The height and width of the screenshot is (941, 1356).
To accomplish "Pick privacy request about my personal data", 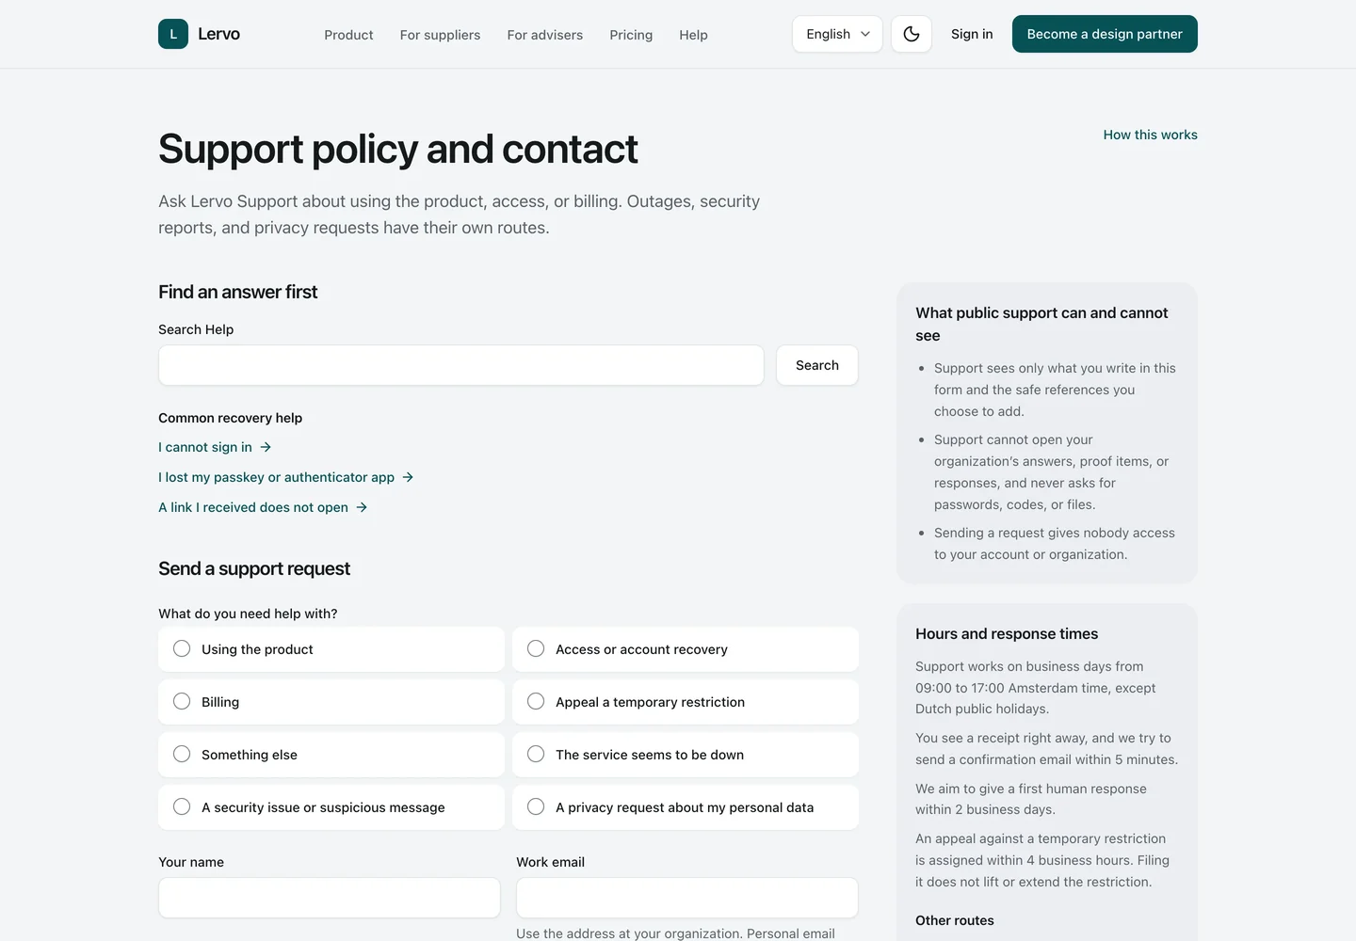I will (686, 807).
